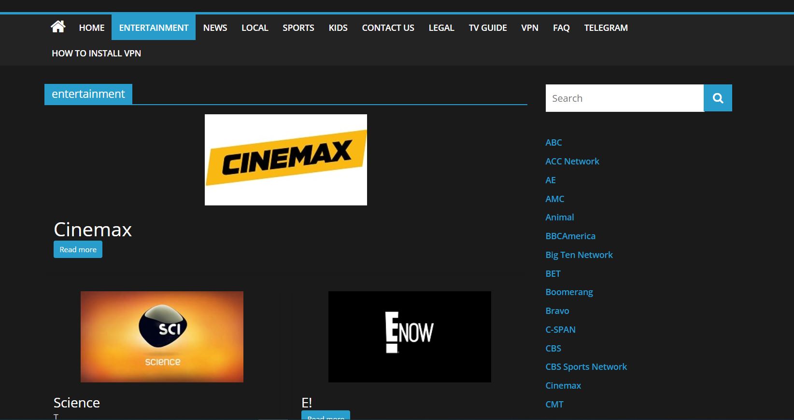This screenshot has height=420, width=794.
Task: Open CMT sidebar link
Action: (x=554, y=404)
